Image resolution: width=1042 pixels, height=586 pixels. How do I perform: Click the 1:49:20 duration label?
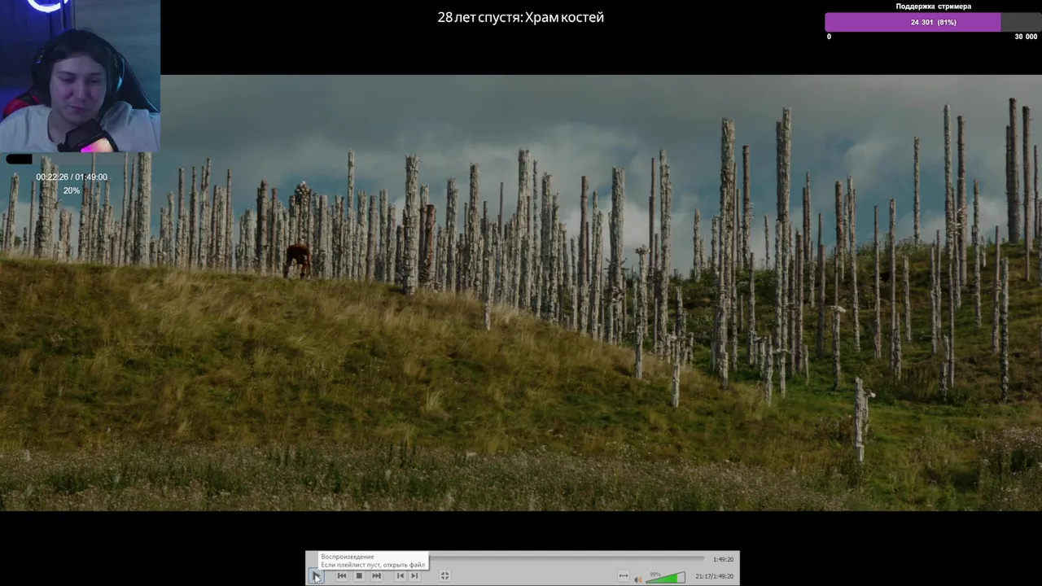point(723,559)
